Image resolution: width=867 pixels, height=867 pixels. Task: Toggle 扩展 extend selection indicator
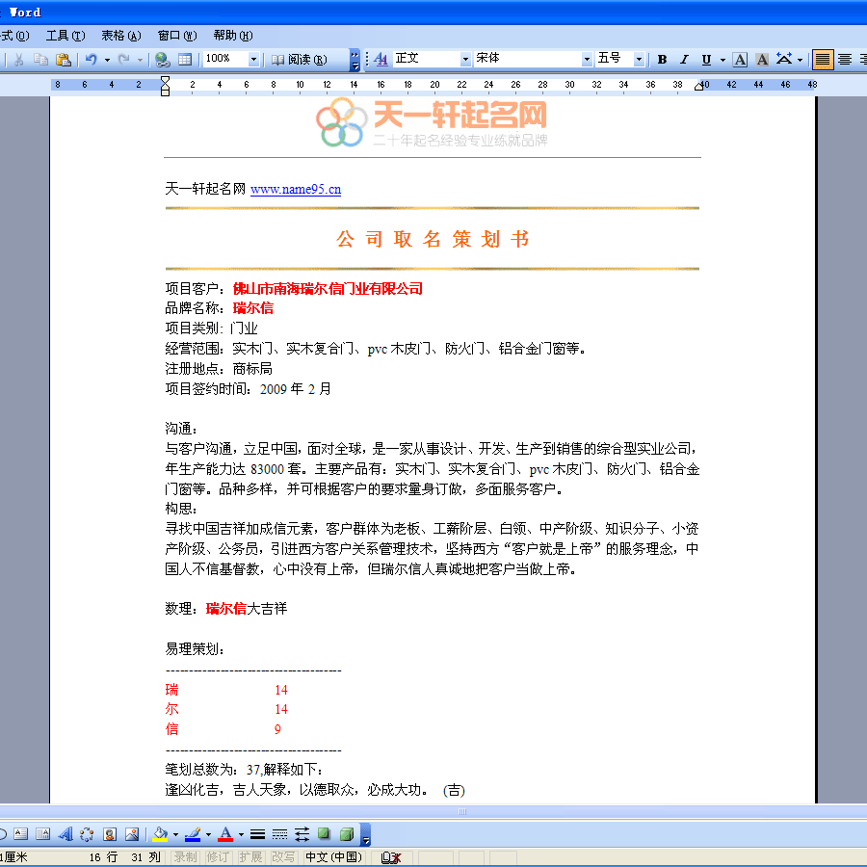tap(250, 857)
